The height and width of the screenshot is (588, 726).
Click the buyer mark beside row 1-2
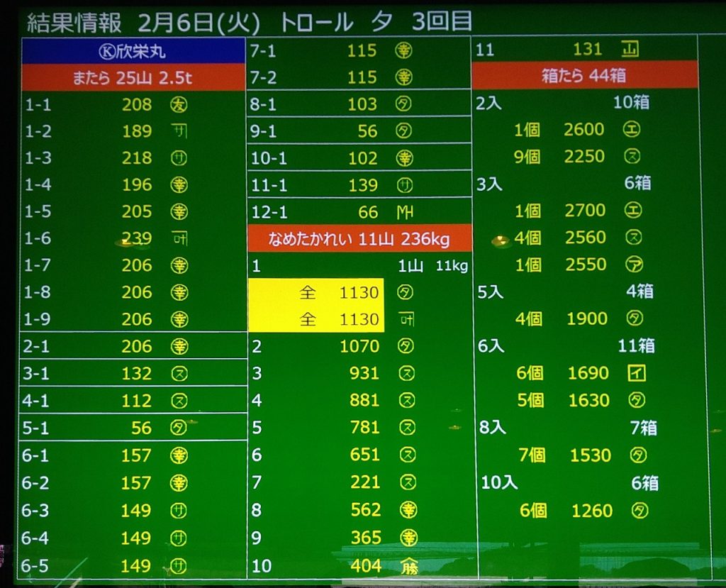click(178, 131)
